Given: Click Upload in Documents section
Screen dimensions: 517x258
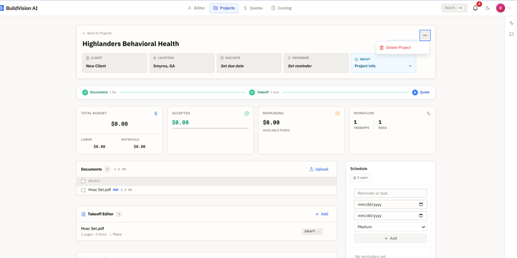Looking at the screenshot, I should (319, 169).
